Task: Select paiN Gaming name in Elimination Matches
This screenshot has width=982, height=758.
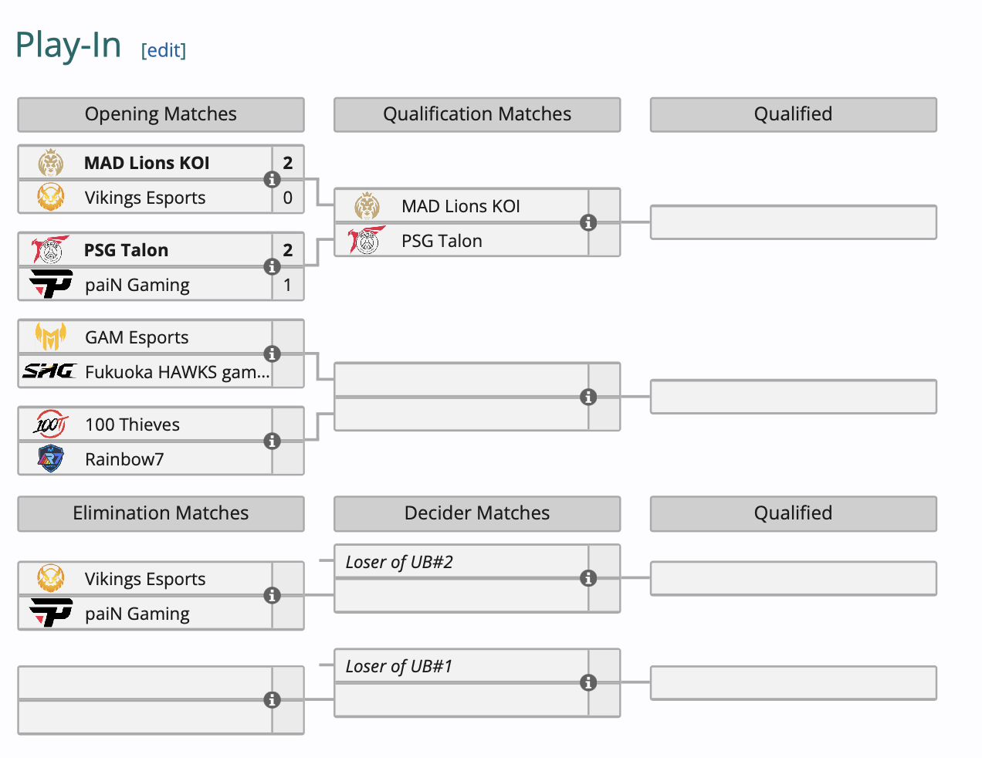Action: (137, 614)
